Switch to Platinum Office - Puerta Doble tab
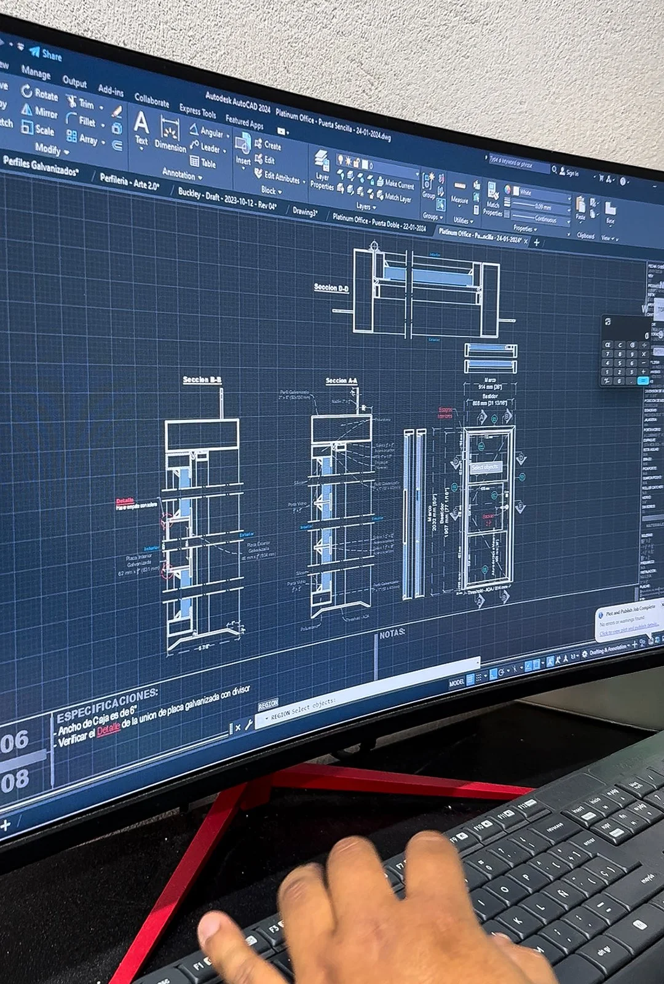 point(379,222)
